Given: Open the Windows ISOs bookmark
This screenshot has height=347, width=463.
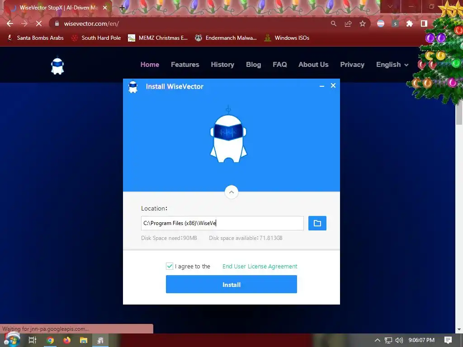Looking at the screenshot, I should point(287,38).
